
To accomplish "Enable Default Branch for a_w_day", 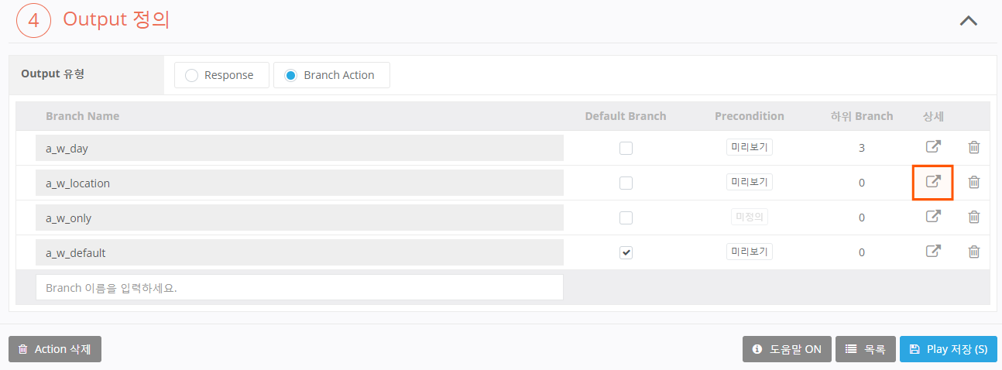I will pos(626,148).
